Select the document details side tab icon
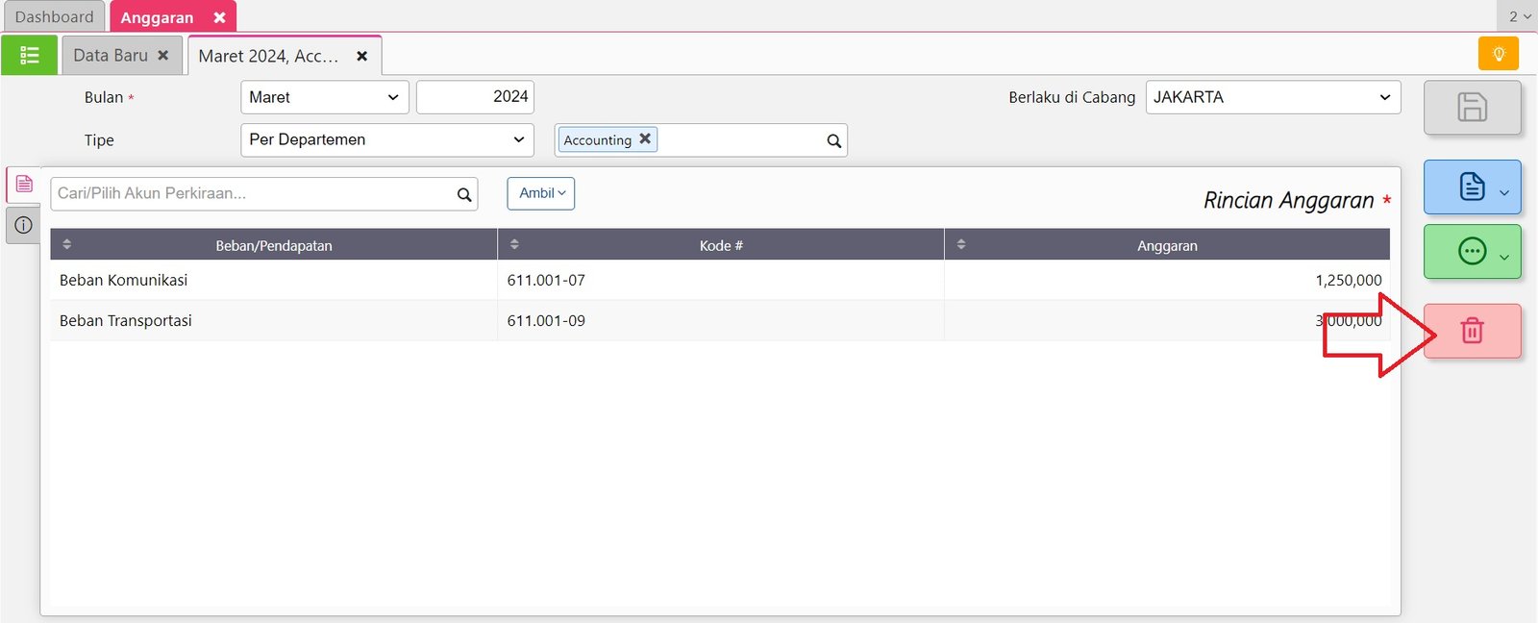Viewport: 1538px width, 623px height. coord(24,184)
